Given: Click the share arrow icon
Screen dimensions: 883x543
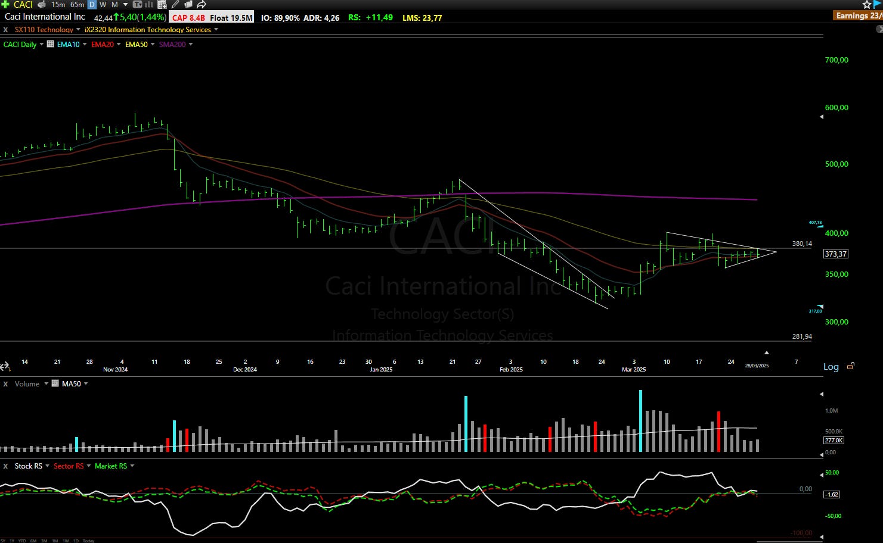Looking at the screenshot, I should pyautogui.click(x=202, y=4).
